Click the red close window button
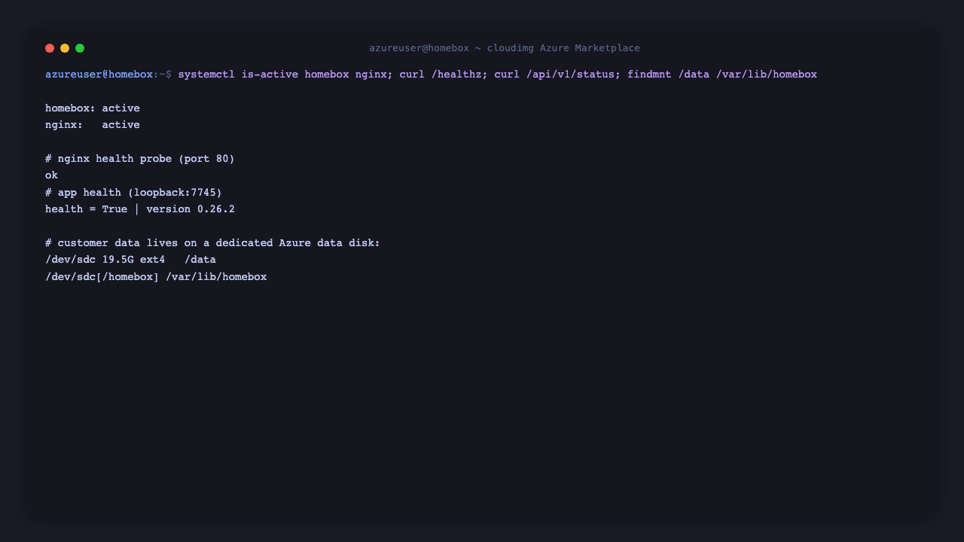Viewport: 964px width, 542px height. click(x=50, y=48)
